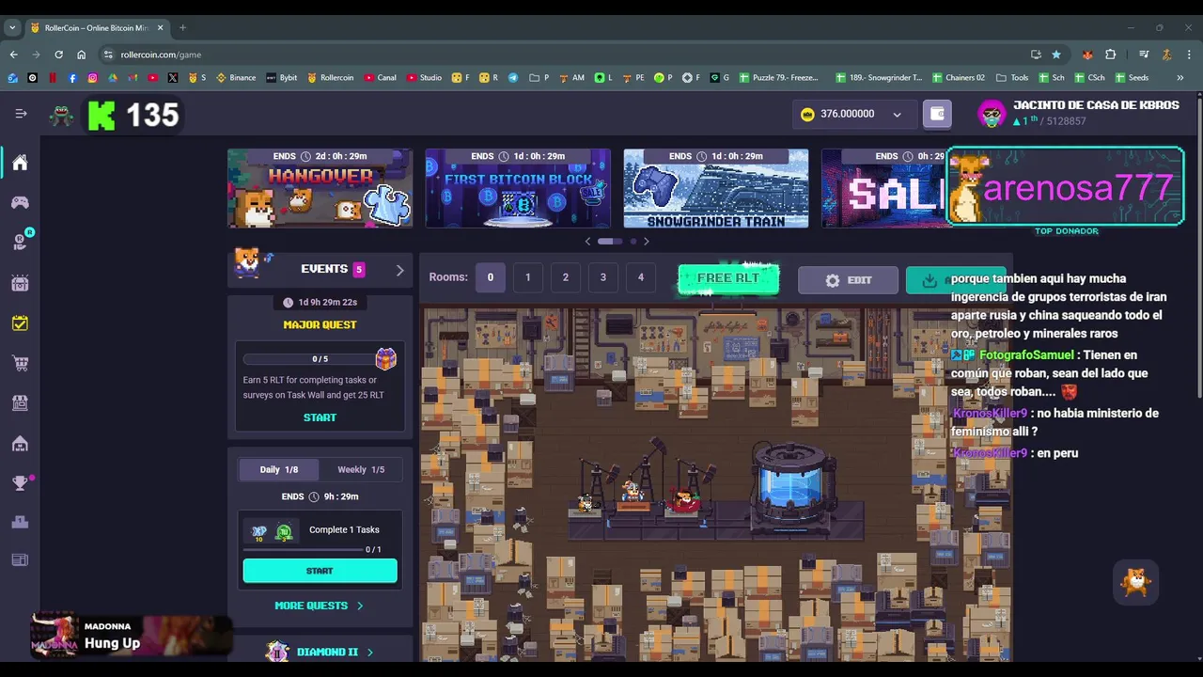This screenshot has height=677, width=1203.
Task: Select room 0
Action: (490, 277)
